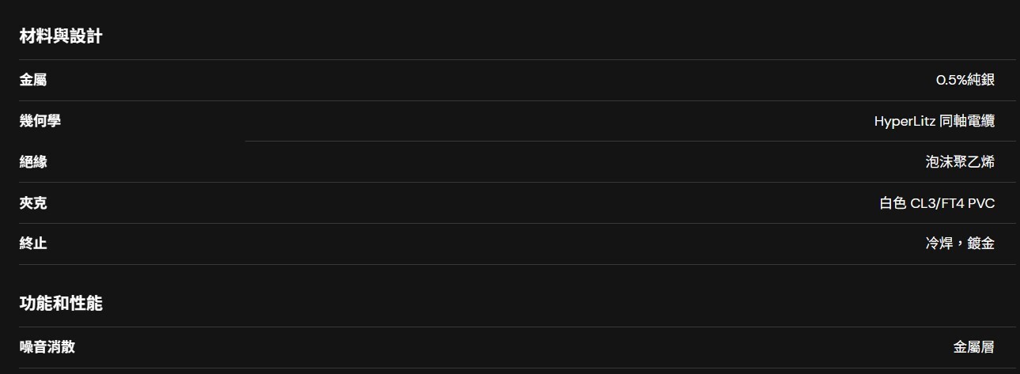Screen dimensions: 1020x374
Task: Select the 終止 row label
Action: (x=33, y=244)
